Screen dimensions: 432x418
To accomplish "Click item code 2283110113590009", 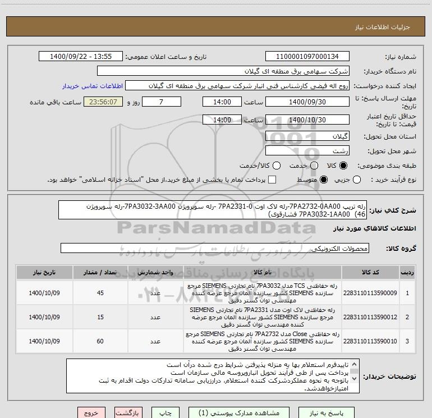I will [x=370, y=293].
